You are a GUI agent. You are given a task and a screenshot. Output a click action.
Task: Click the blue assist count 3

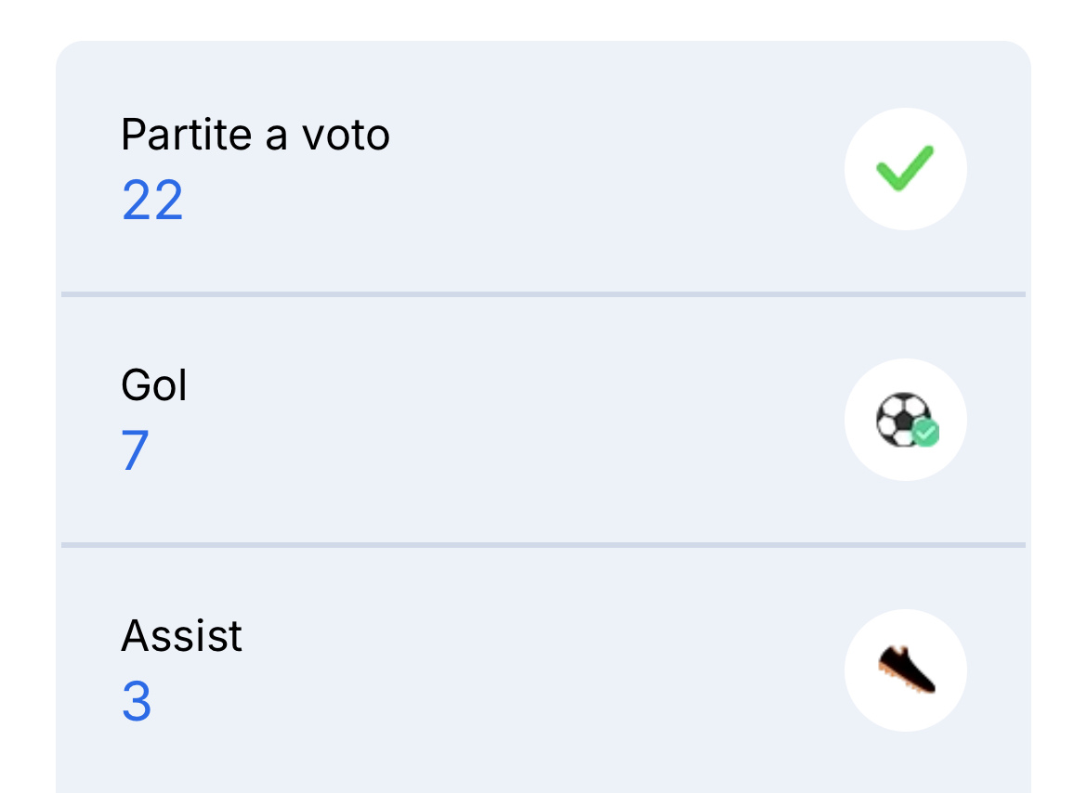point(137,701)
